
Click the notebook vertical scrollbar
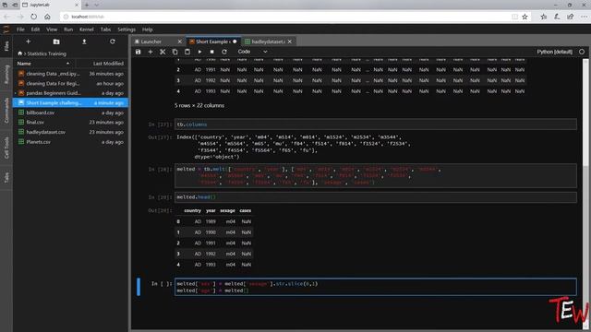(x=585, y=113)
